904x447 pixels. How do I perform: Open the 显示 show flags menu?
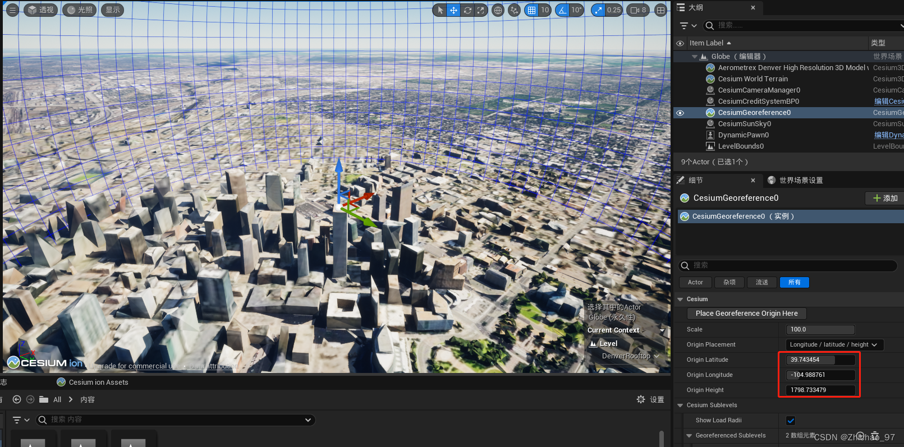[x=113, y=10]
